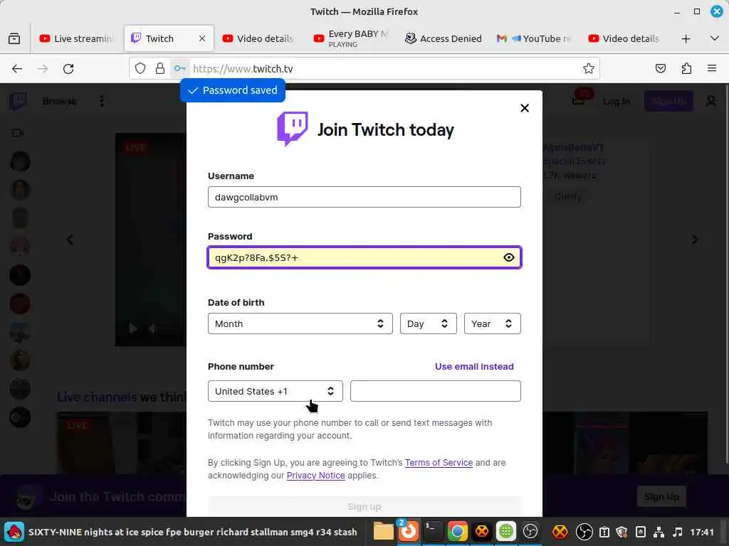729x546 pixels.
Task: Click the phone number input field
Action: click(435, 391)
